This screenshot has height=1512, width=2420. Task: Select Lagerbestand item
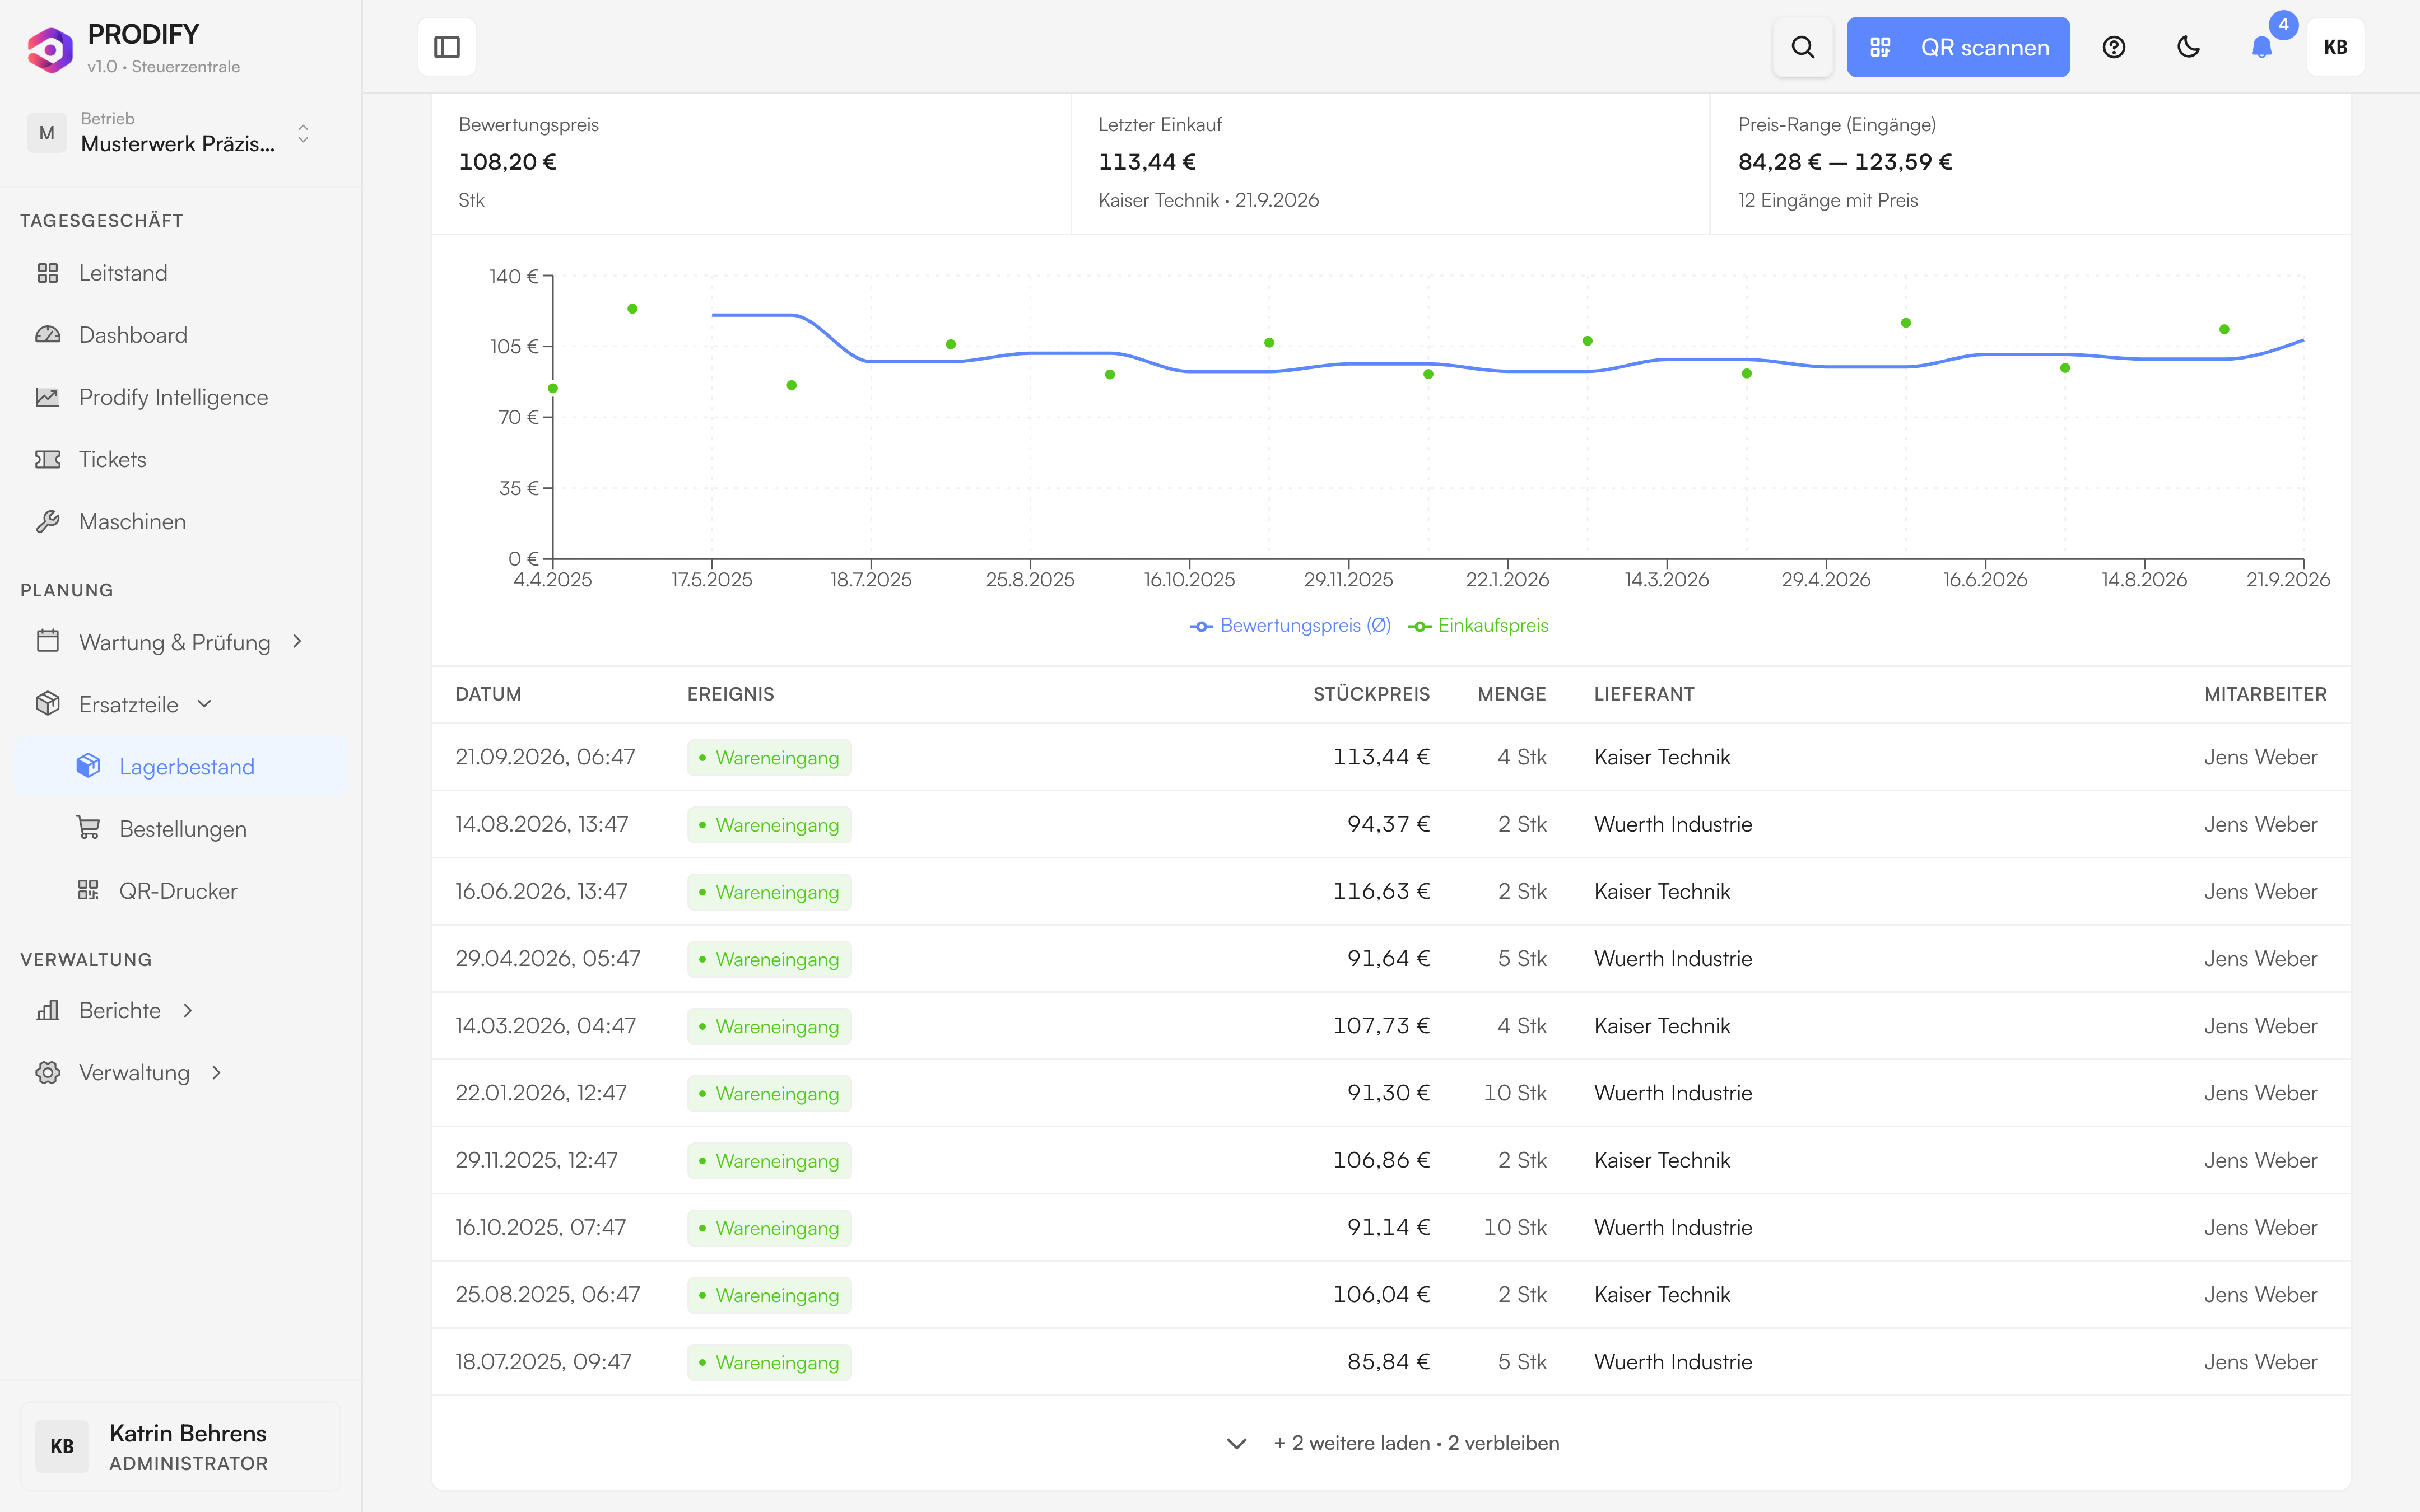pyautogui.click(x=180, y=766)
